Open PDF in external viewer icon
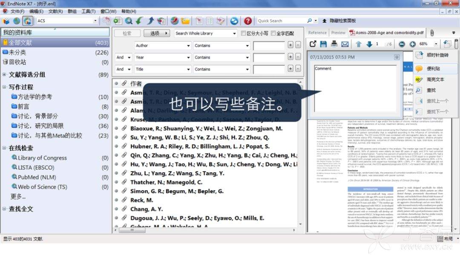The width and height of the screenshot is (460, 258). (313, 44)
